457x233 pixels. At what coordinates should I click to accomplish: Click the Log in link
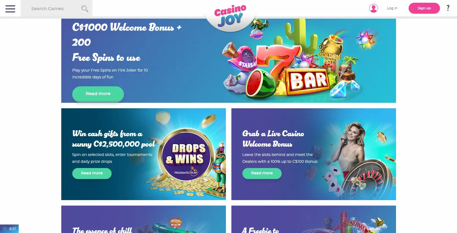click(392, 8)
